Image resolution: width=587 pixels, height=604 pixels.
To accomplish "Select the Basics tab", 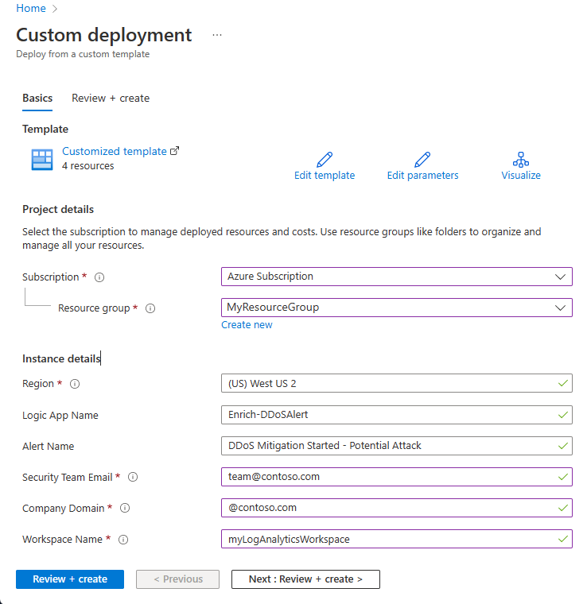I will coord(37,99).
